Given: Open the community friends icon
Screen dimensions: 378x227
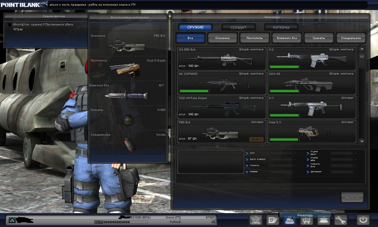Looking at the screenshot, I should [323, 220].
